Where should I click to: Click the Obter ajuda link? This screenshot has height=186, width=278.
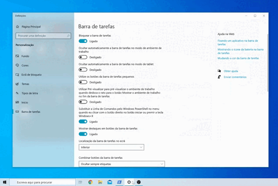pyautogui.click(x=231, y=71)
